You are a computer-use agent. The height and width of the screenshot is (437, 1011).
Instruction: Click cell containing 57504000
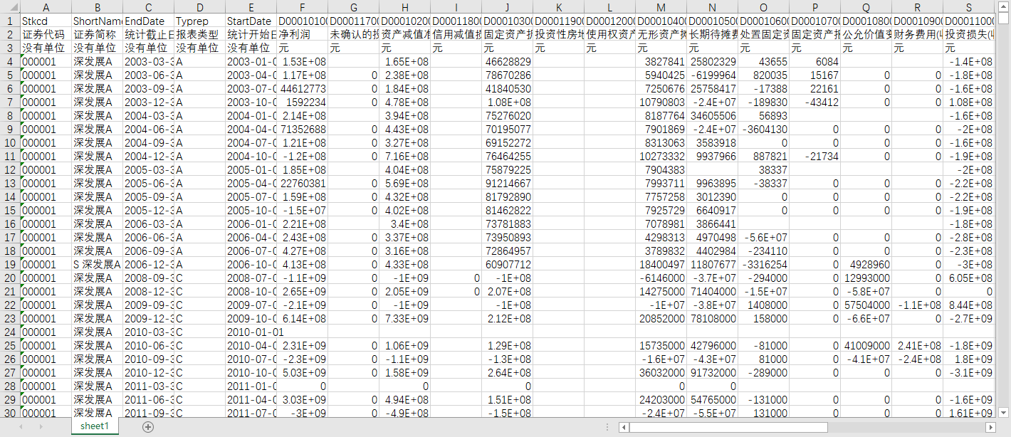coord(866,305)
